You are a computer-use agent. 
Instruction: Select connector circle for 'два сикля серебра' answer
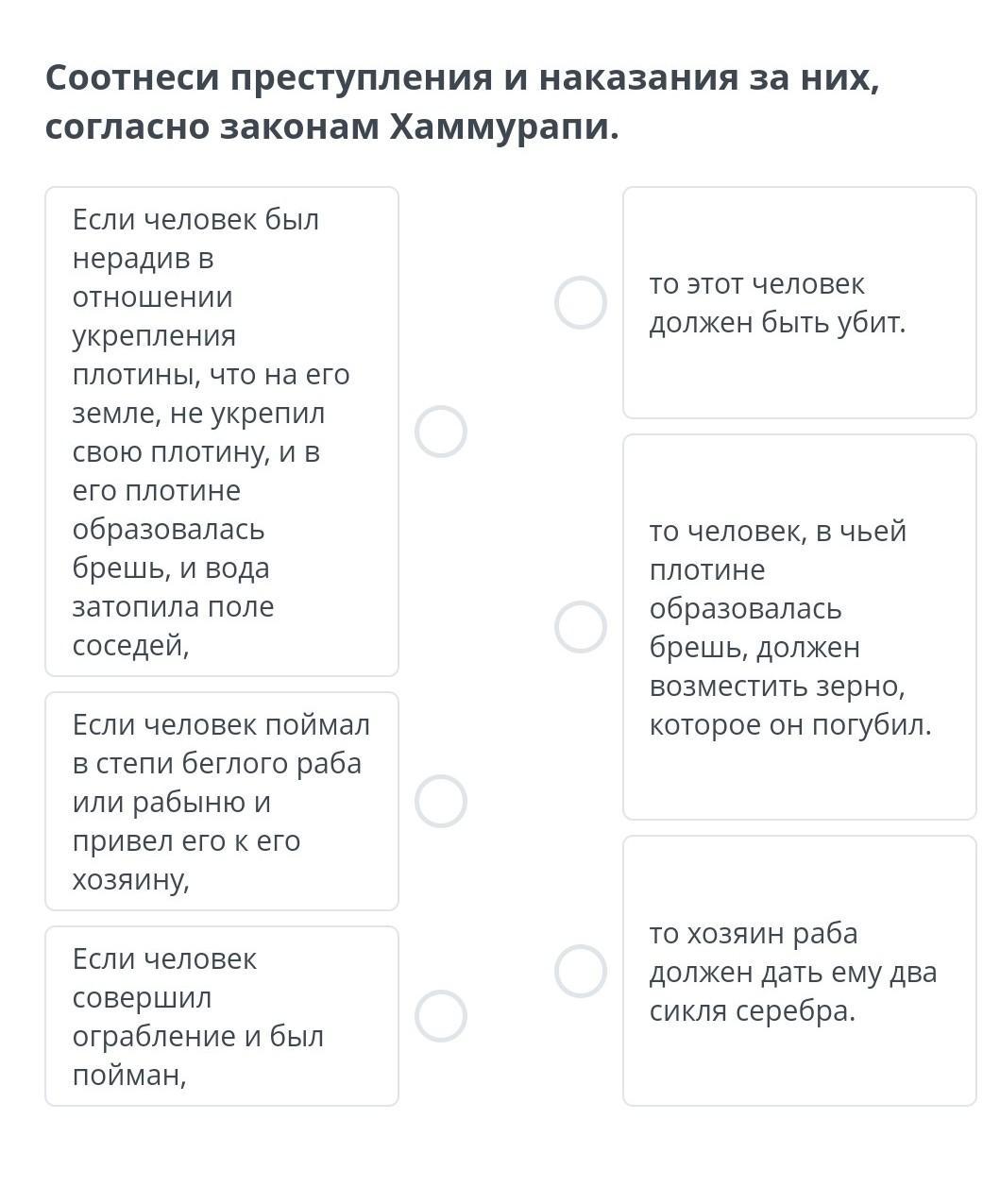pos(581,971)
